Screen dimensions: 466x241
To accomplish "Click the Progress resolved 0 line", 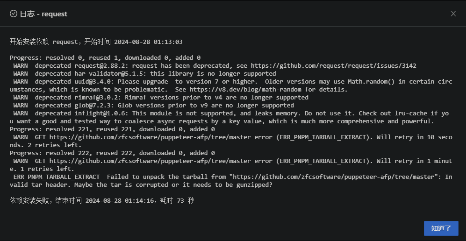I will click(x=105, y=57).
